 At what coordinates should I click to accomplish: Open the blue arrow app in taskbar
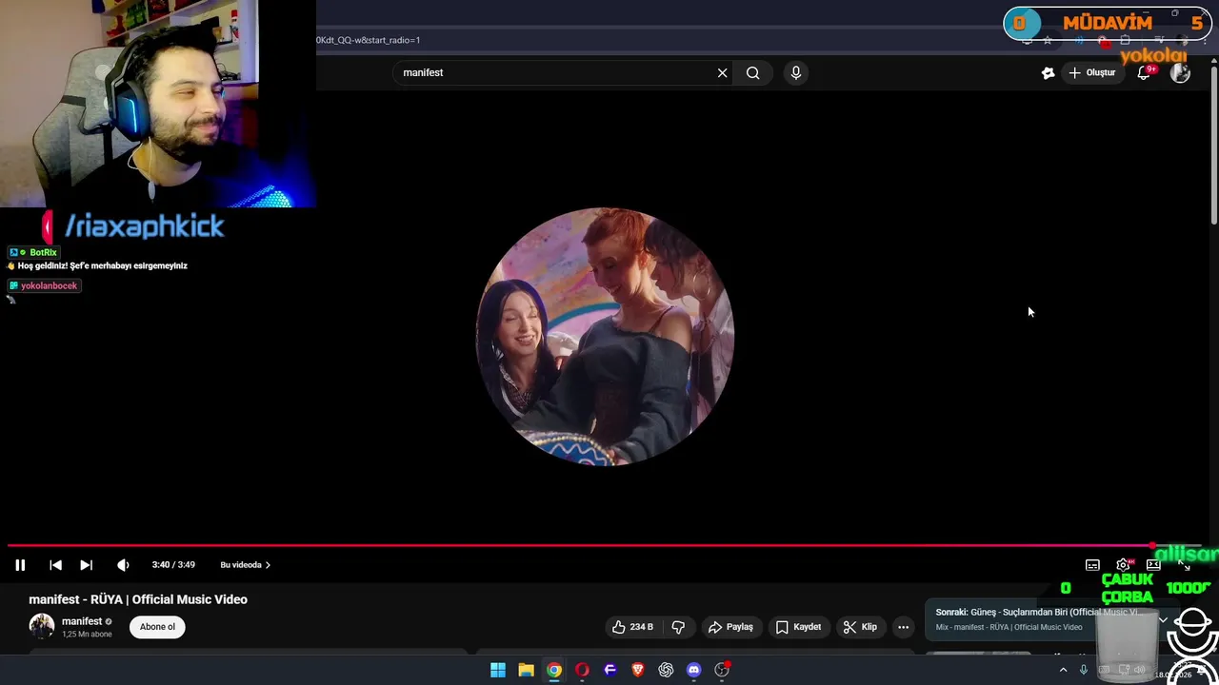pos(610,670)
